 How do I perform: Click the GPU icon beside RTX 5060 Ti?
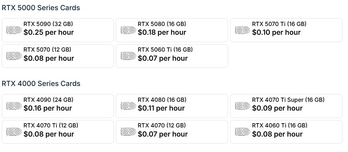coord(128,56)
